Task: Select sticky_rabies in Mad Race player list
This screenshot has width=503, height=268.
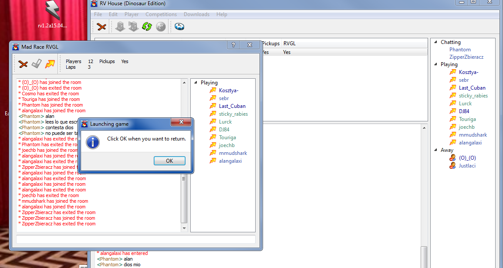Action: click(233, 114)
